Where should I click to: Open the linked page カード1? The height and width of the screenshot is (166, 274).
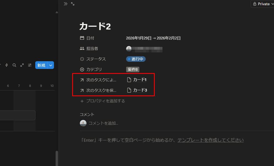(x=140, y=80)
